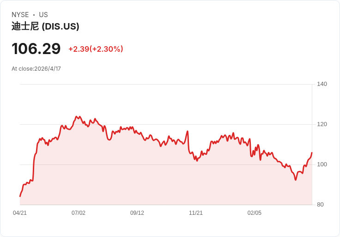Screen dimensions: 340x237
Task: Click the NYSE exchange label
Action: [20, 15]
